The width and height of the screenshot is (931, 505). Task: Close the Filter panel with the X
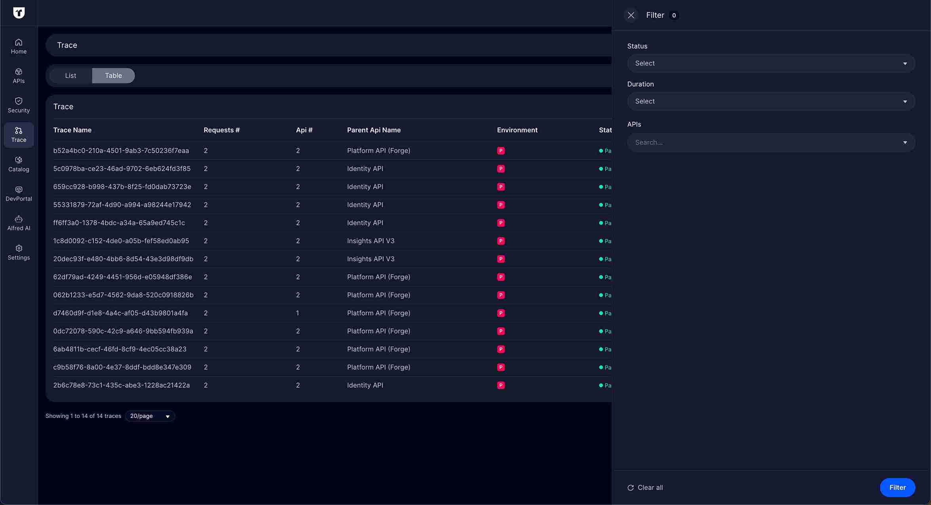pos(631,15)
